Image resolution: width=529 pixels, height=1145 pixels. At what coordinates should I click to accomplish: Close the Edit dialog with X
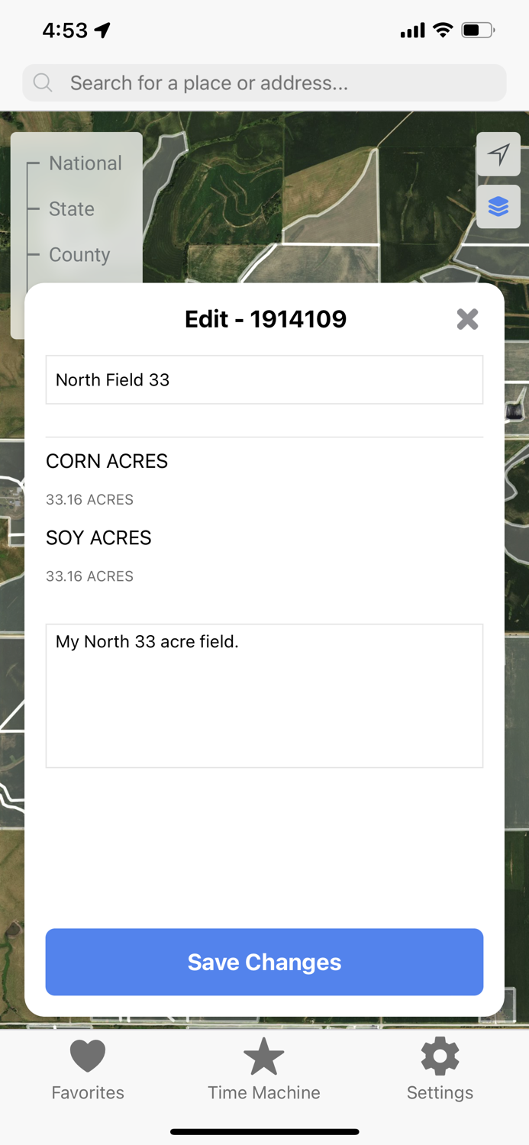(467, 319)
